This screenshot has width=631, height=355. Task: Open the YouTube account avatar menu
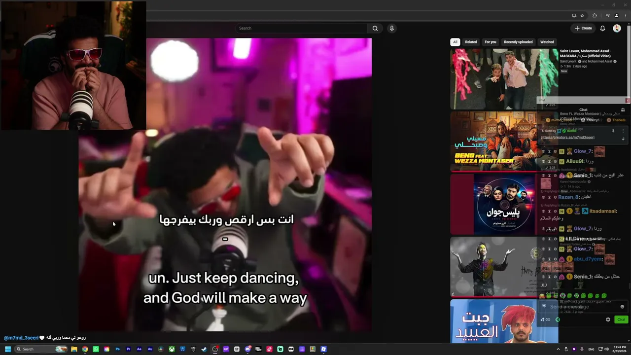(x=617, y=29)
